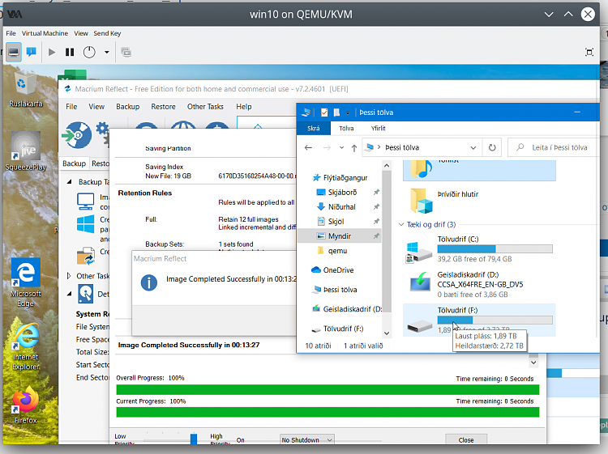Screen dimensions: 608x454
Task: Open Macrium Reflect Restore menu
Action: click(163, 107)
